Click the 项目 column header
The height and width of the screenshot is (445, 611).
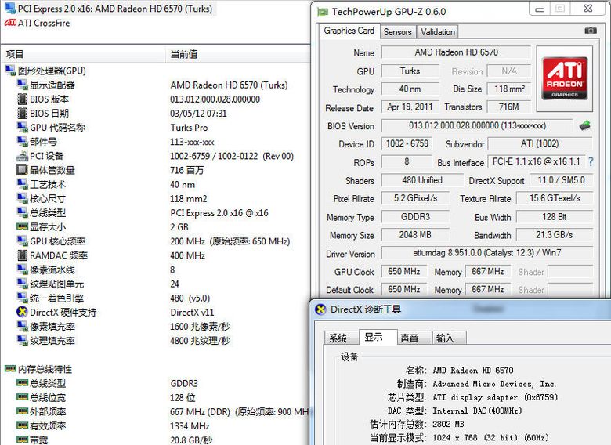tap(84, 54)
